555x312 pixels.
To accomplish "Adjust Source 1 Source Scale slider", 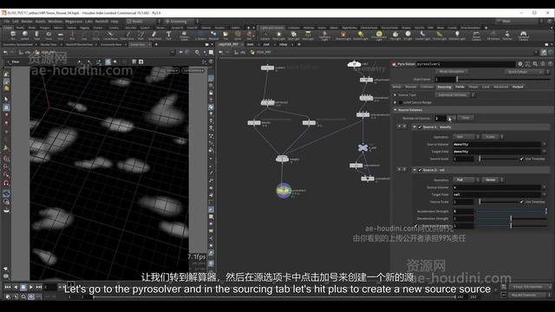I will point(498,159).
